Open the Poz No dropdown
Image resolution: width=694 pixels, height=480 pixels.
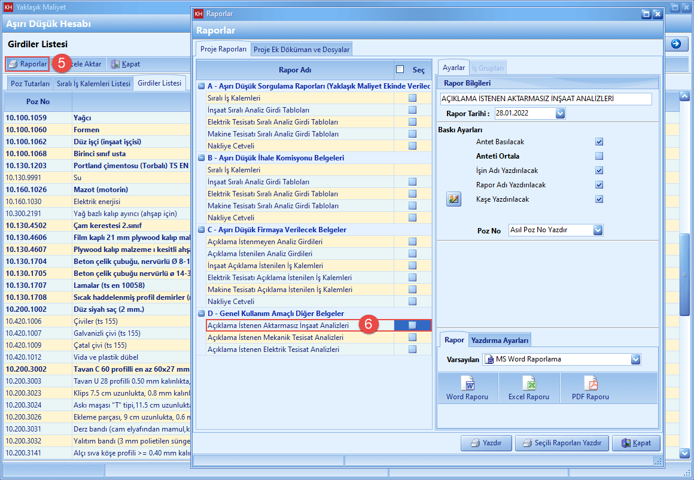598,230
